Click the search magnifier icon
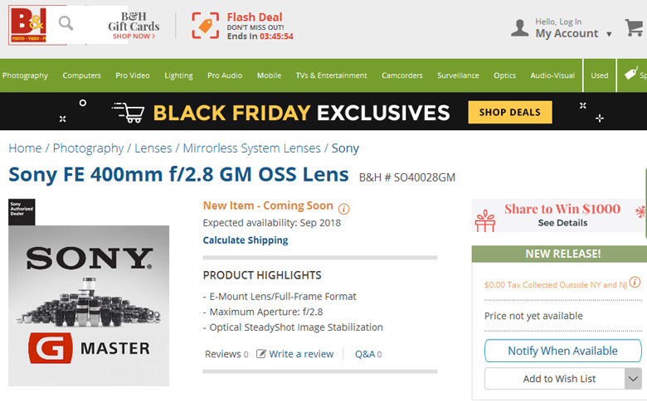This screenshot has height=402, width=647. pyautogui.click(x=66, y=23)
